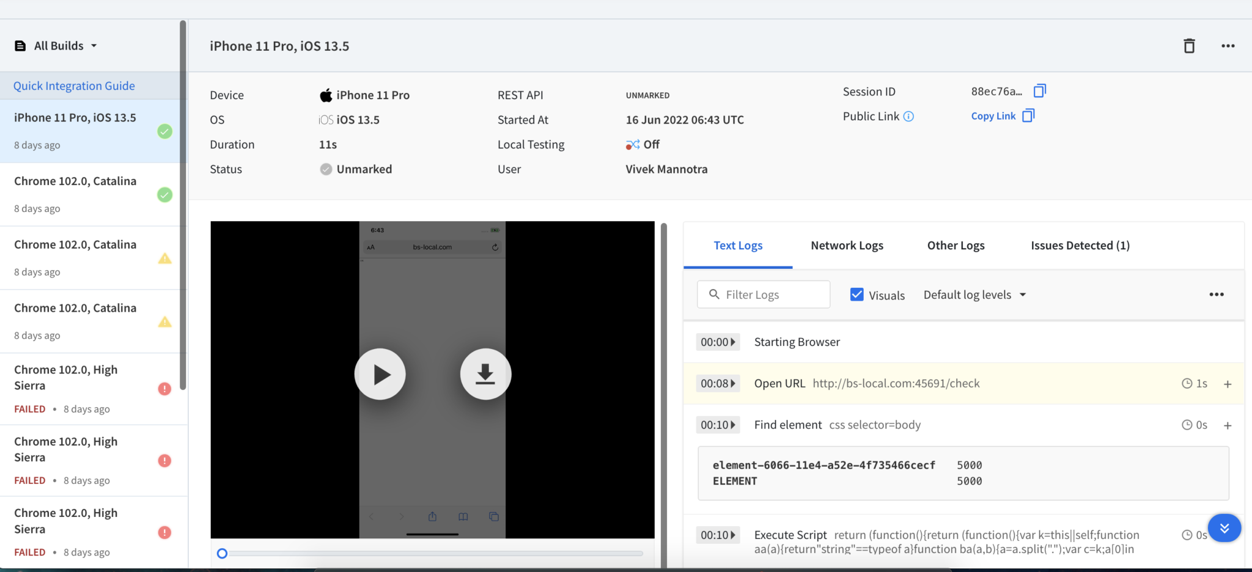The height and width of the screenshot is (572, 1252).
Task: Click the Copy Link text
Action: [x=993, y=116]
